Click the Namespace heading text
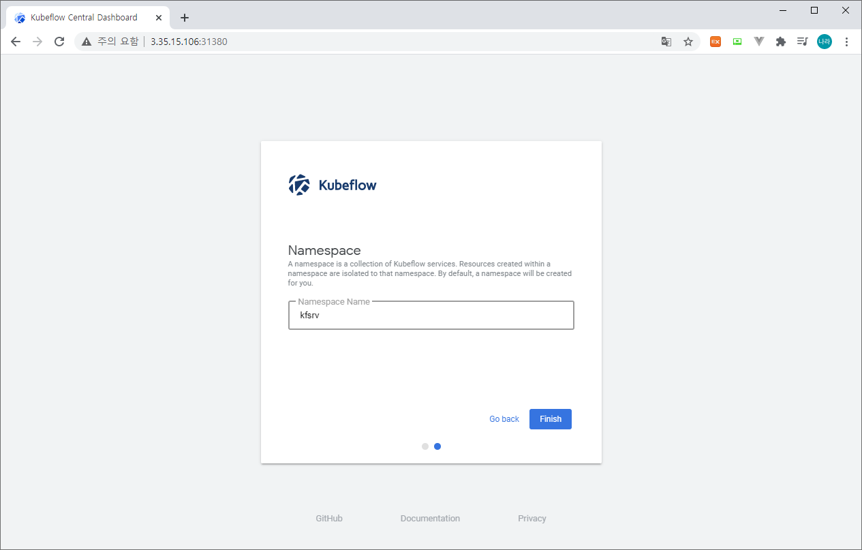Image resolution: width=862 pixels, height=550 pixels. point(324,250)
